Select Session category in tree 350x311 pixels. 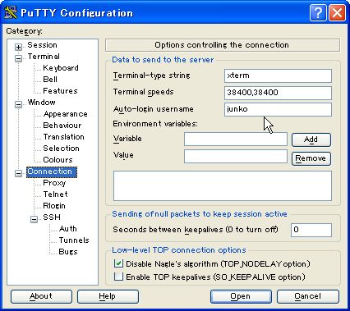click(x=42, y=45)
